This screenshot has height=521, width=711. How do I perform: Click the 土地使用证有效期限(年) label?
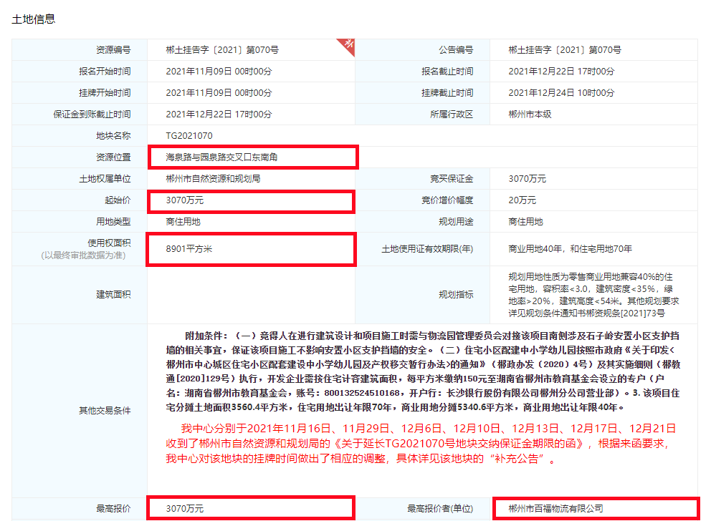427,249
